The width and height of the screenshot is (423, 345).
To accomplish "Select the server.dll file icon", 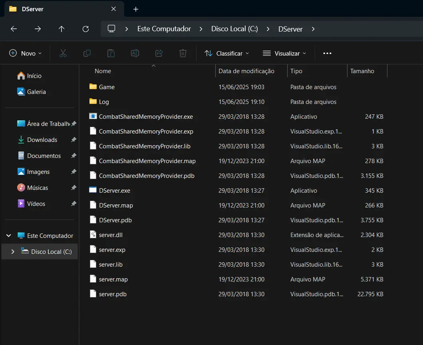I will (93, 235).
